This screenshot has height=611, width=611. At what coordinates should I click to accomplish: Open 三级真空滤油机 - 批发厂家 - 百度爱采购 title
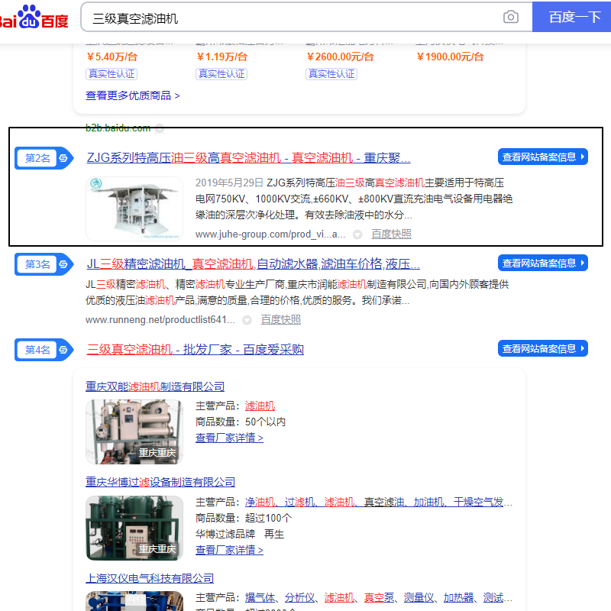[196, 350]
